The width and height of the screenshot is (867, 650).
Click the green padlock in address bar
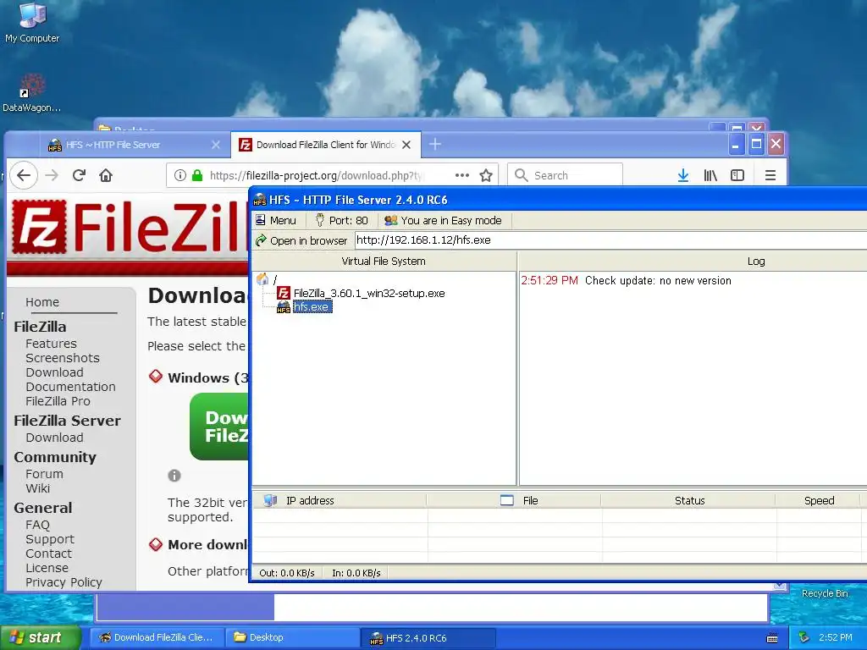pyautogui.click(x=197, y=176)
